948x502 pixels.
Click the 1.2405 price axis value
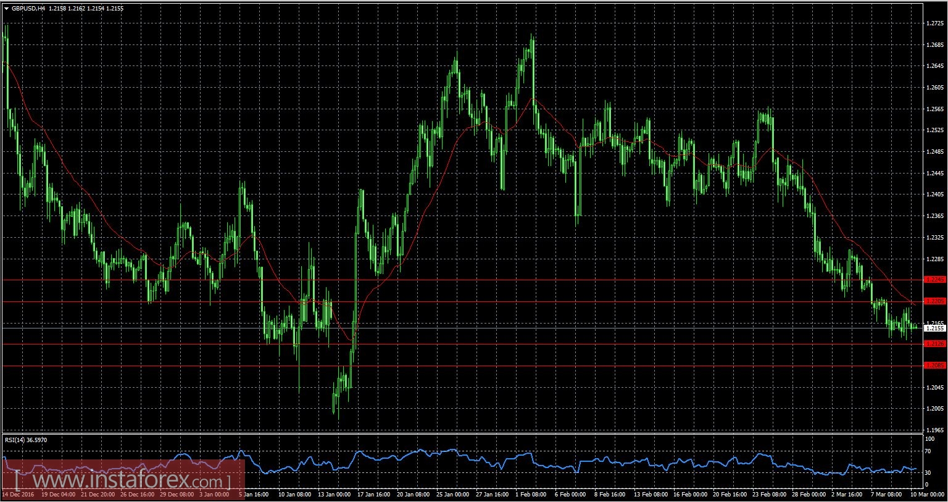pos(936,195)
